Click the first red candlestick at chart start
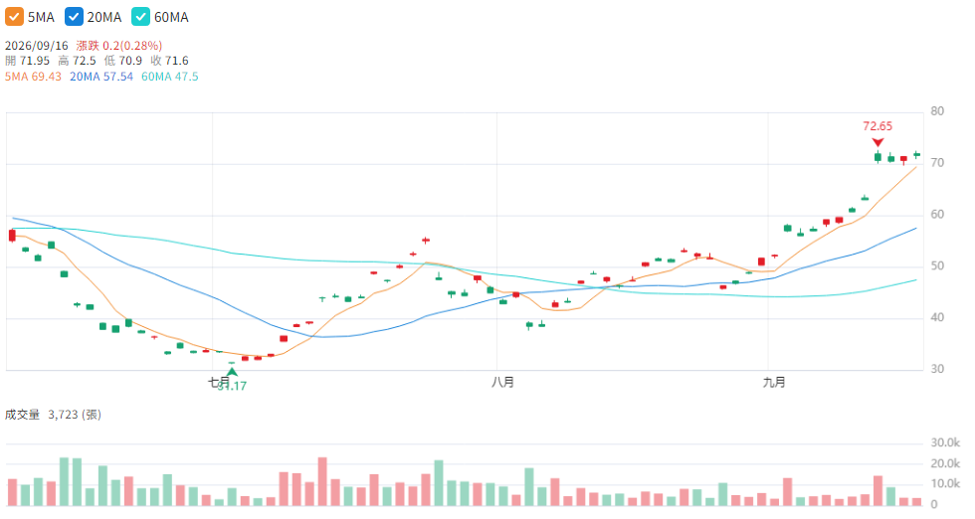 tap(12, 236)
